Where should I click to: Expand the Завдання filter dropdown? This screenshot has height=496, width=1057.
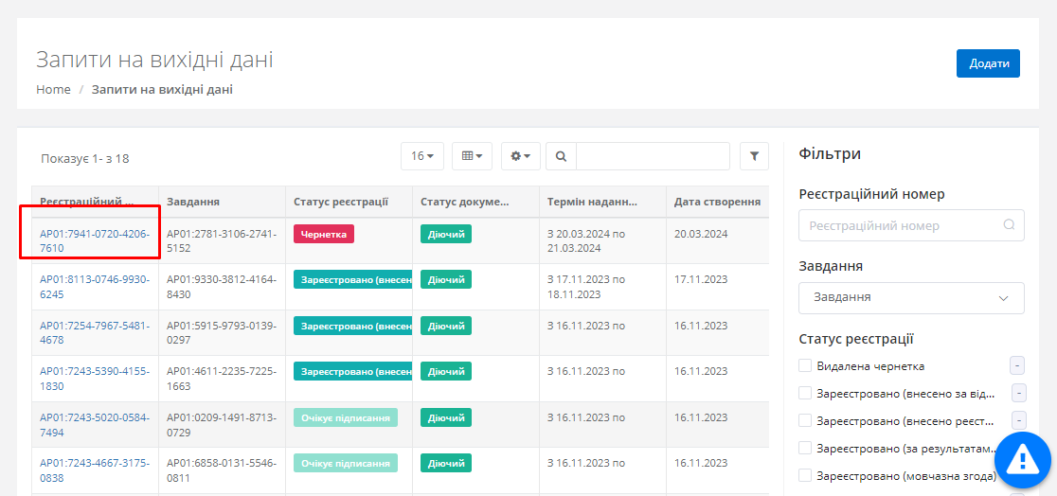[x=911, y=297]
